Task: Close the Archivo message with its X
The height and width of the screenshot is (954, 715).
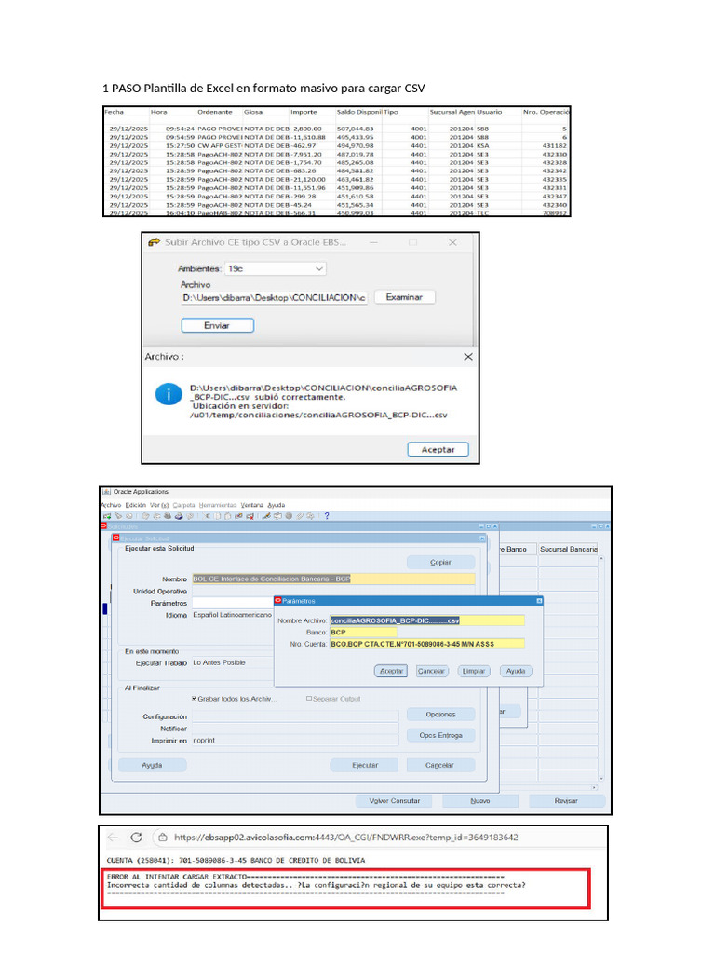Action: tap(468, 357)
